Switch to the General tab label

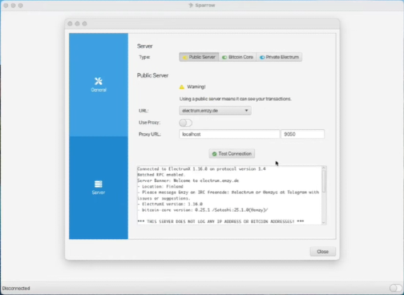pyautogui.click(x=98, y=89)
